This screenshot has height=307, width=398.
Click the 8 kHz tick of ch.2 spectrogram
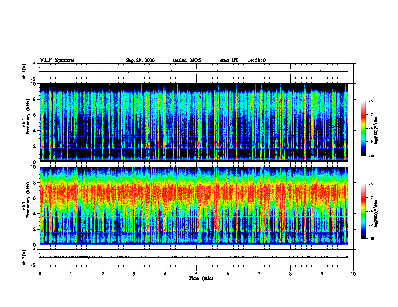(36, 182)
